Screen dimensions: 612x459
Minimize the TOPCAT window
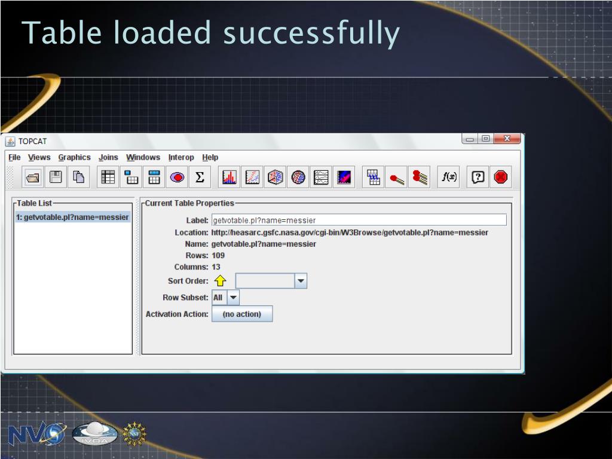click(470, 139)
